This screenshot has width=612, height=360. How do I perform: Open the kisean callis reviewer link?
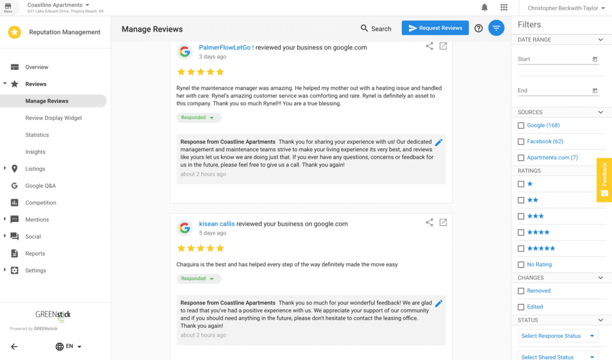[x=216, y=224]
